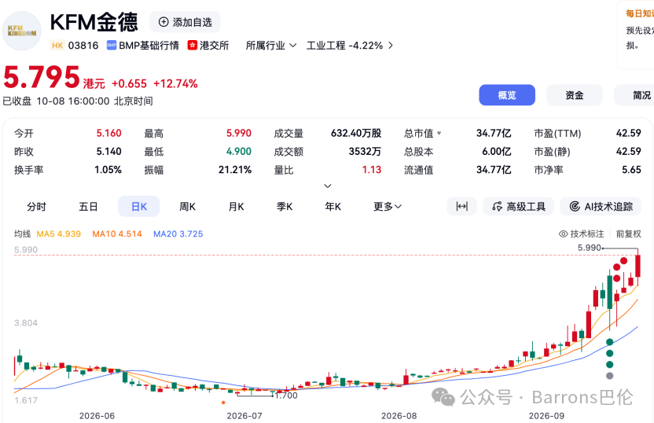Click the HK market badge icon
Image resolution: width=654 pixels, height=423 pixels.
coord(57,45)
